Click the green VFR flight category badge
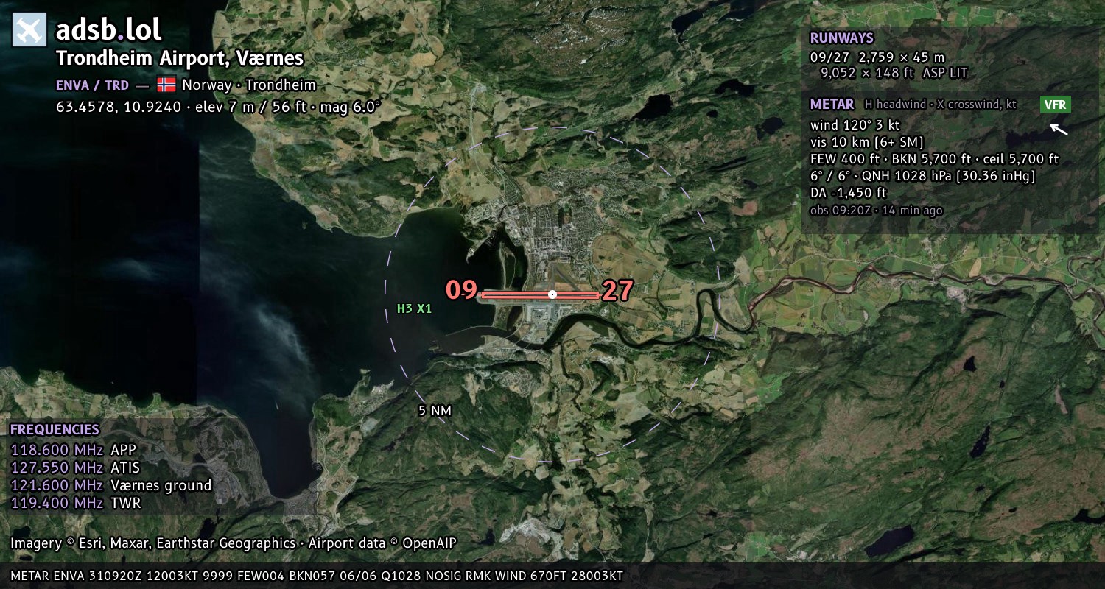 (x=1056, y=105)
